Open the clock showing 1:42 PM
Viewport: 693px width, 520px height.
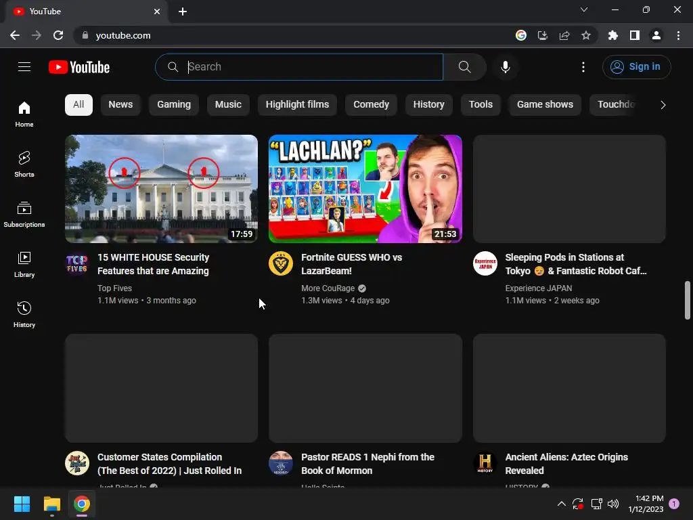click(646, 504)
